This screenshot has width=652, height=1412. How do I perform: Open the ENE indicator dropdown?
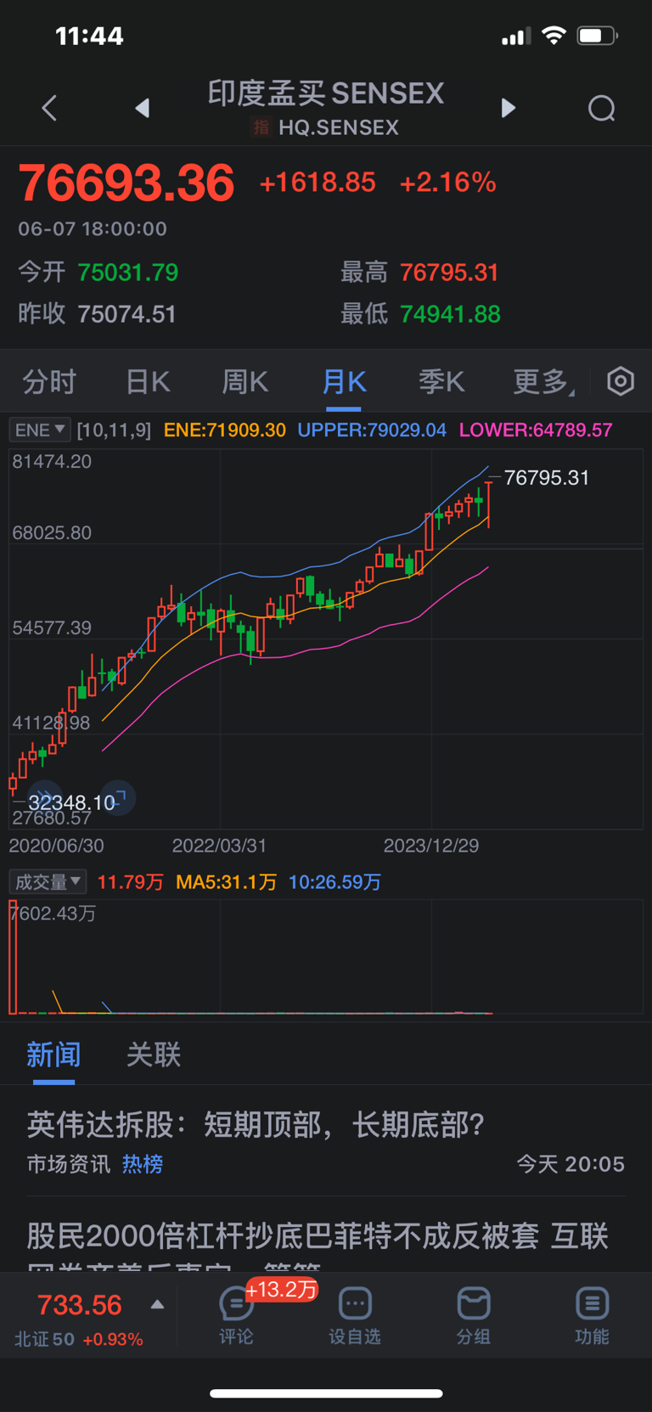tap(39, 430)
